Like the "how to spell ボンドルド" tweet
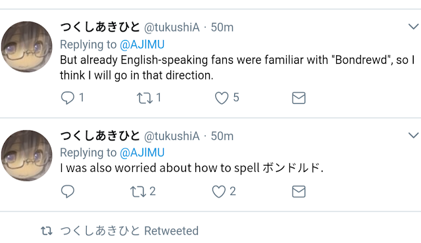 [x=218, y=192]
